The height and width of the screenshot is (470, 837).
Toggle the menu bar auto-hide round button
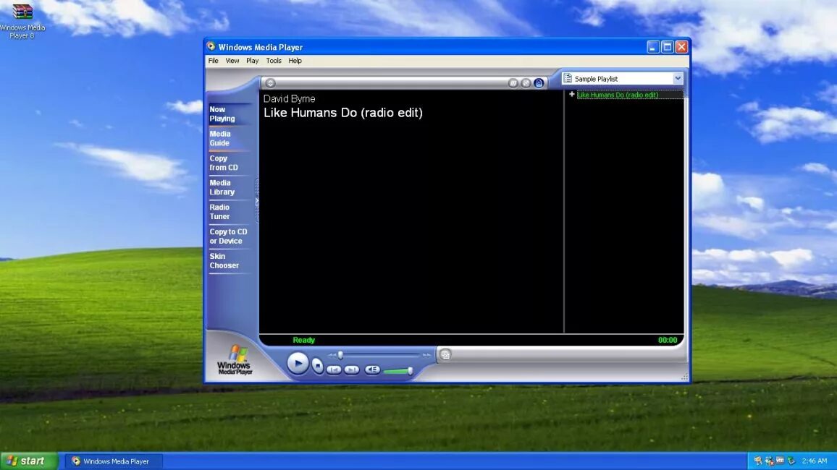pyautogui.click(x=270, y=82)
